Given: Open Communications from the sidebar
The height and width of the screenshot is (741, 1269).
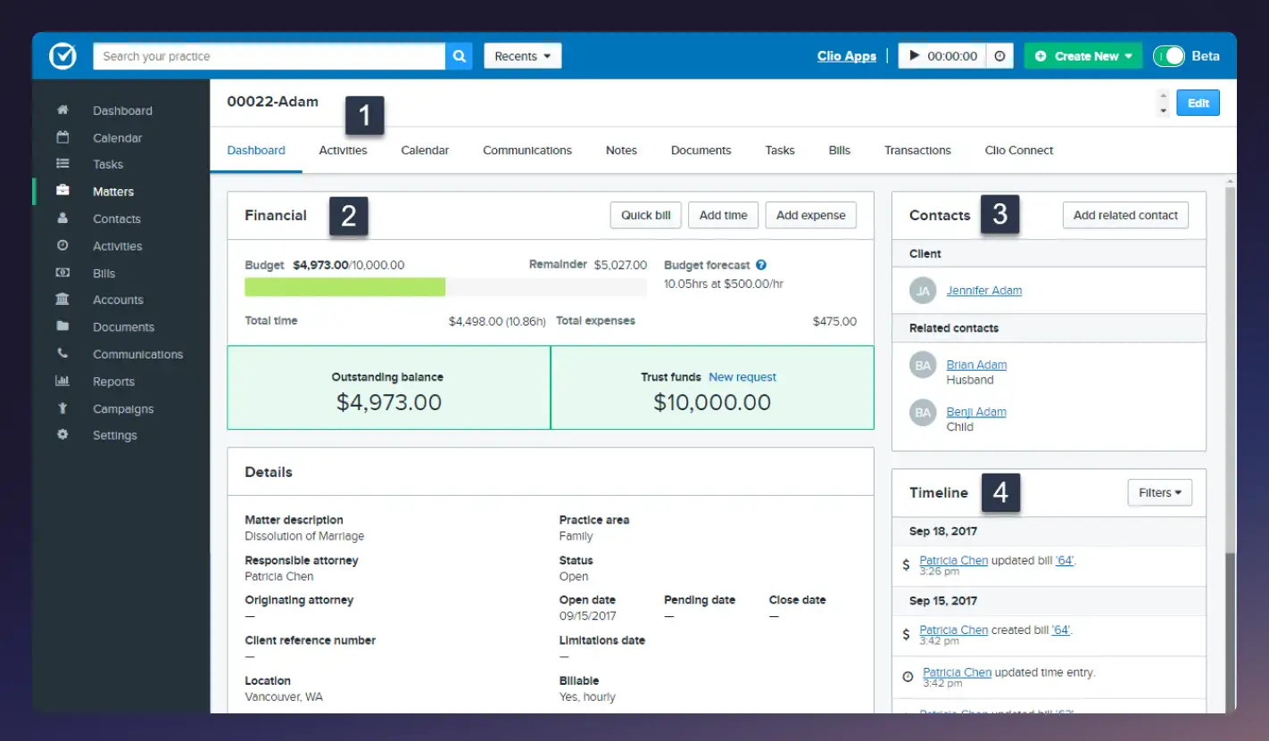Looking at the screenshot, I should coord(137,354).
